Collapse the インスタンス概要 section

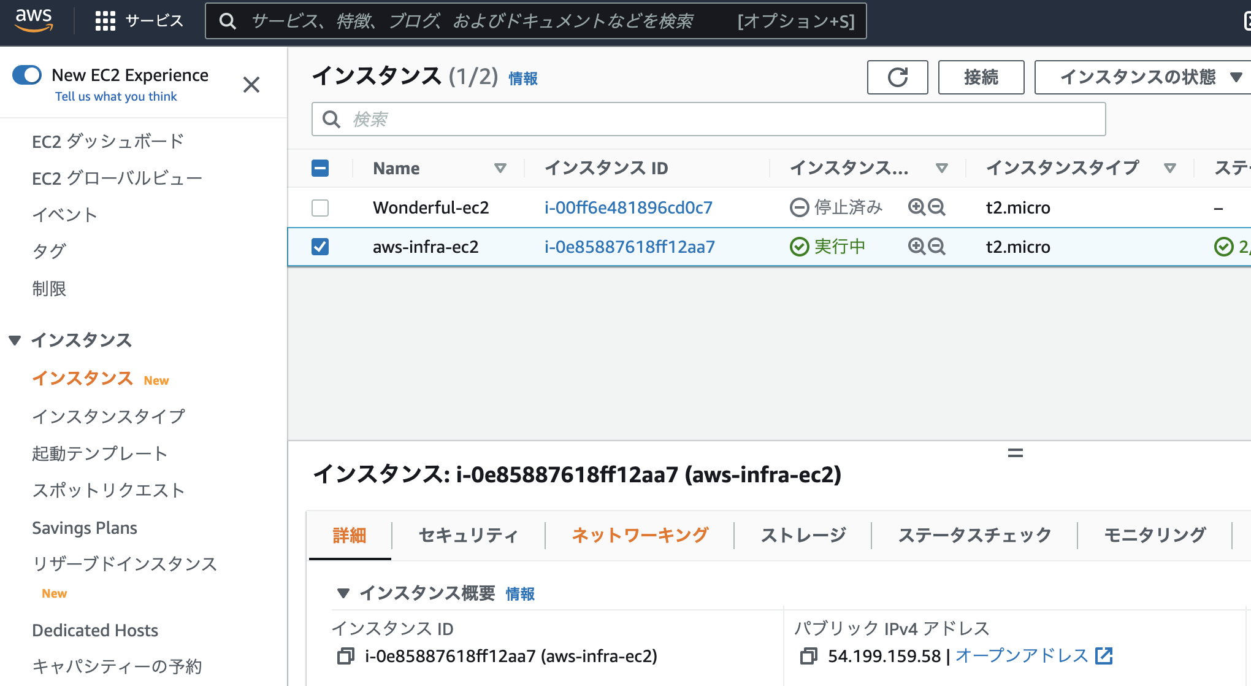(x=343, y=593)
